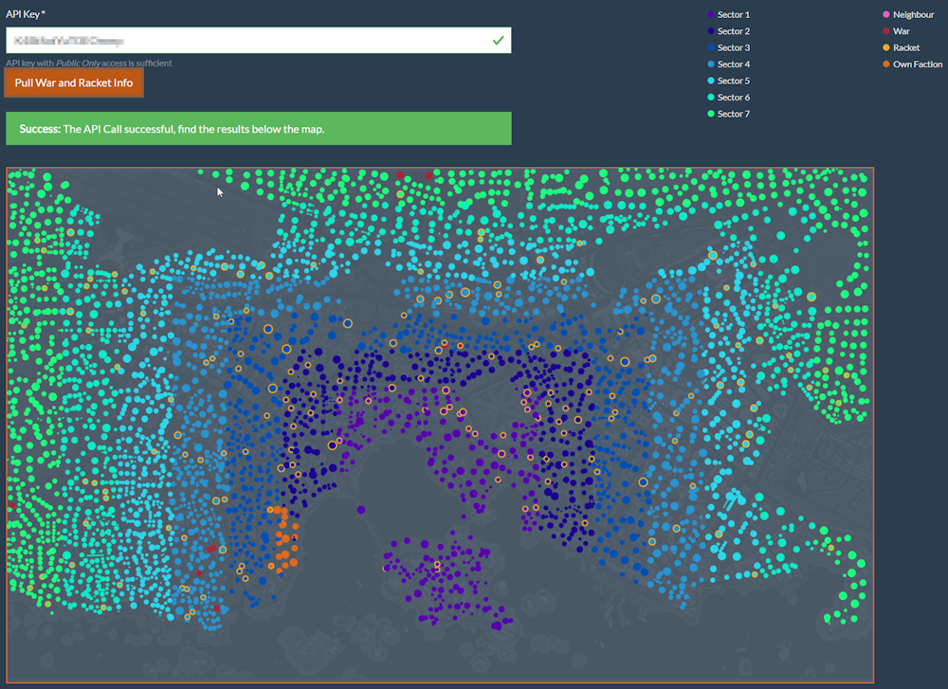
Task: Click a red war territory at map's top edge
Action: pyautogui.click(x=428, y=175)
